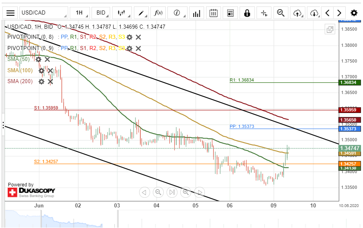This screenshot has height=228, width=363.
Task: Open the cloud download load menu
Action: coord(314,13)
